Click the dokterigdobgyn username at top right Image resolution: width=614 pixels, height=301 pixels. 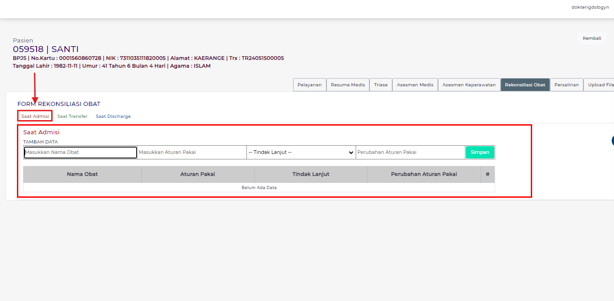(x=589, y=7)
